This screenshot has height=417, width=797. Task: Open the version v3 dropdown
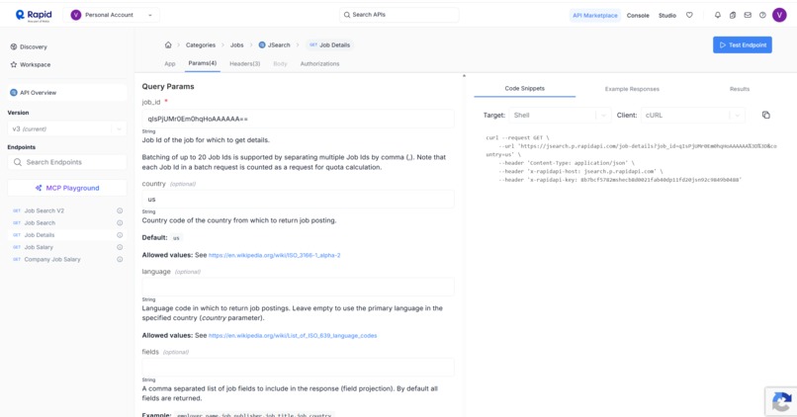pyautogui.click(x=67, y=129)
